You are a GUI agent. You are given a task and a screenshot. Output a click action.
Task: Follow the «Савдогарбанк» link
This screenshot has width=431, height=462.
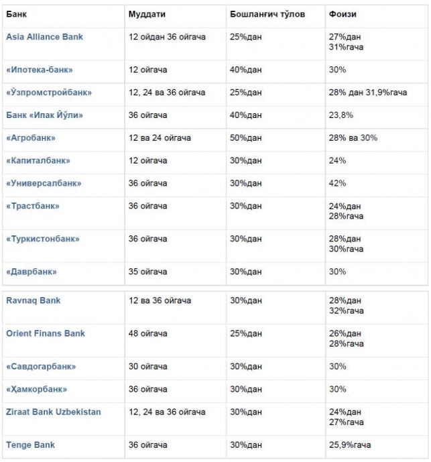tap(41, 367)
